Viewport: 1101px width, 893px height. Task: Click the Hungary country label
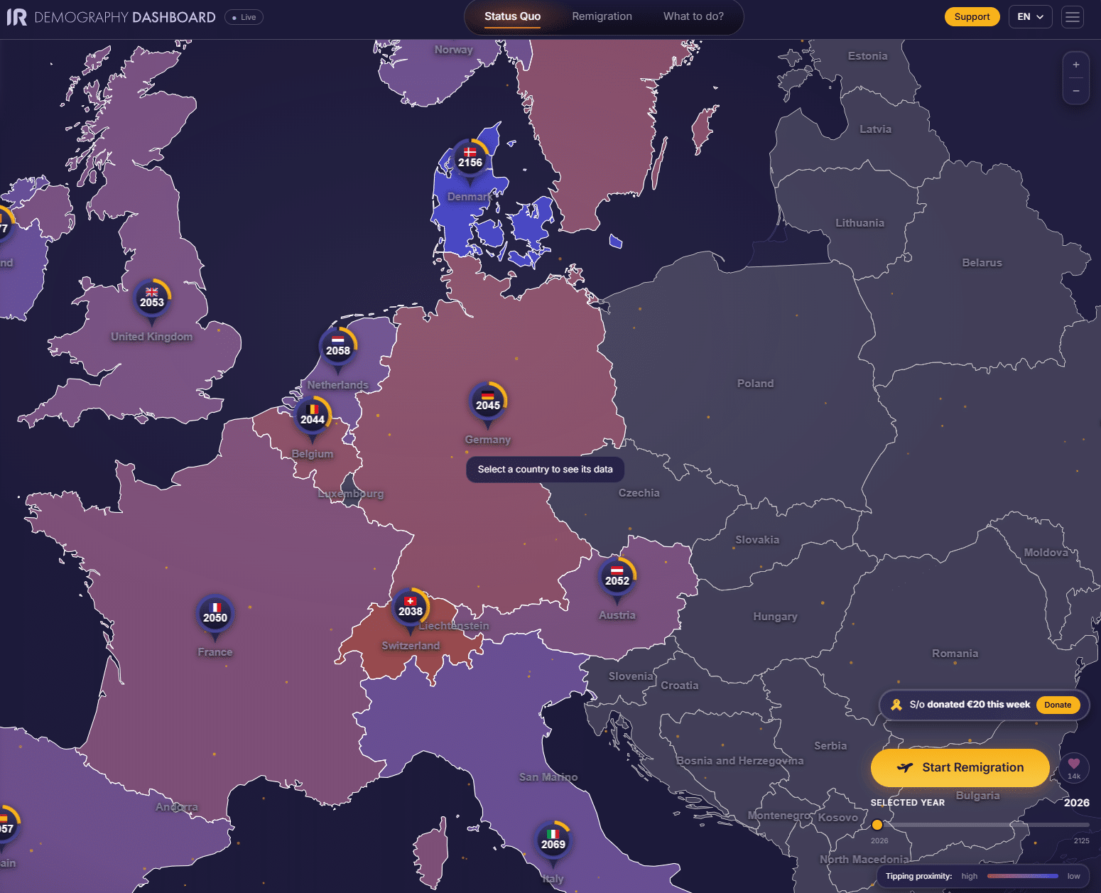pyautogui.click(x=776, y=617)
